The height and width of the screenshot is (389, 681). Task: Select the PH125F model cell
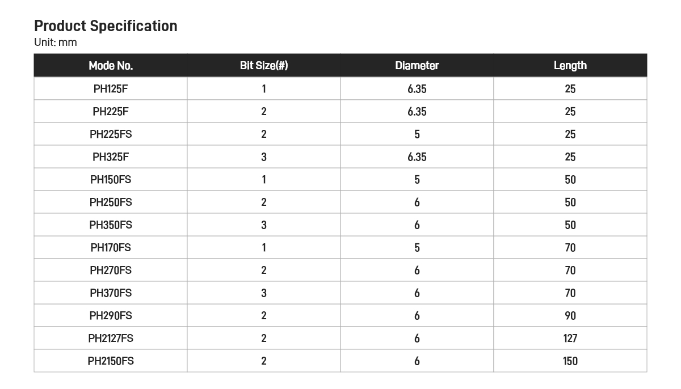(x=111, y=89)
